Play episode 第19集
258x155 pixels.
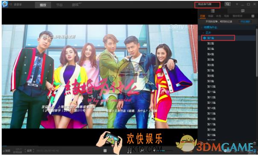point(211,135)
